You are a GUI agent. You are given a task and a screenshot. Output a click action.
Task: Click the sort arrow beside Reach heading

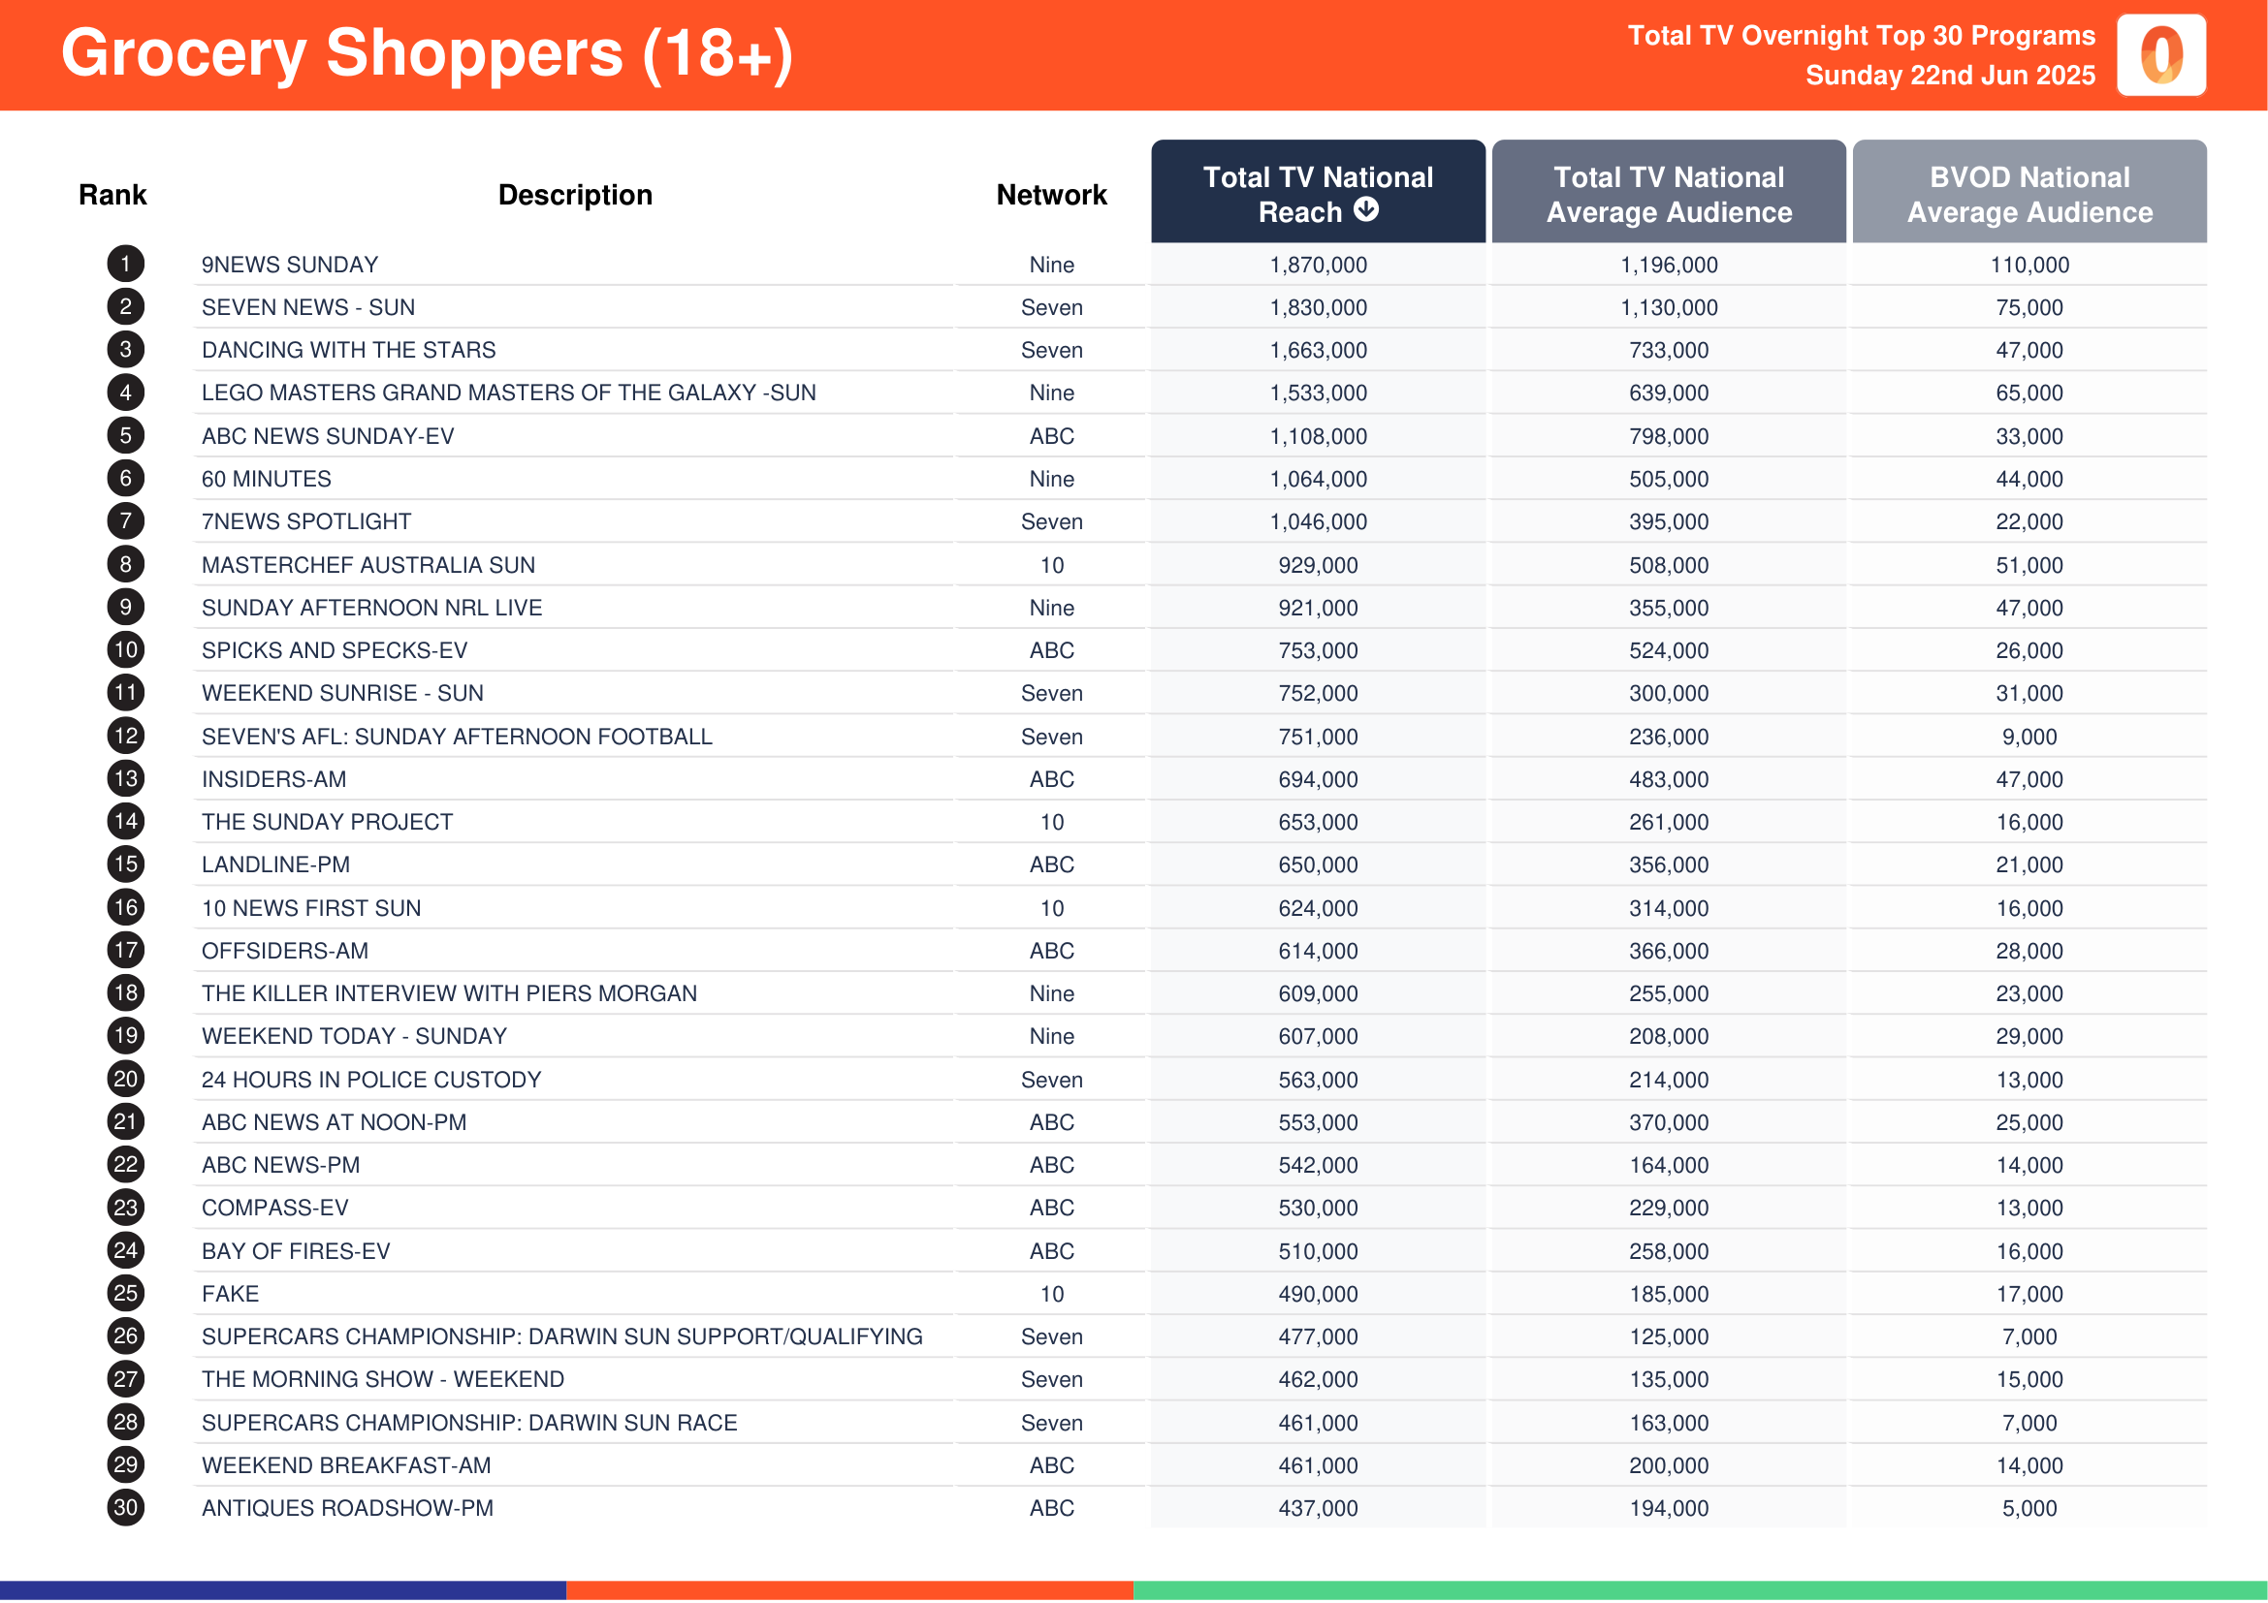click(1365, 209)
